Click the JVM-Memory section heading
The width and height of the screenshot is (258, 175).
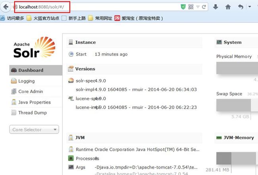pyautogui.click(x=239, y=137)
